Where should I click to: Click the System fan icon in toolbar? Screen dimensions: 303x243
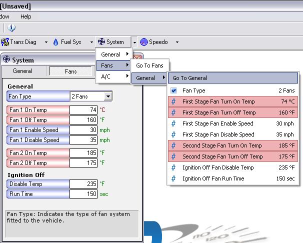(x=101, y=42)
